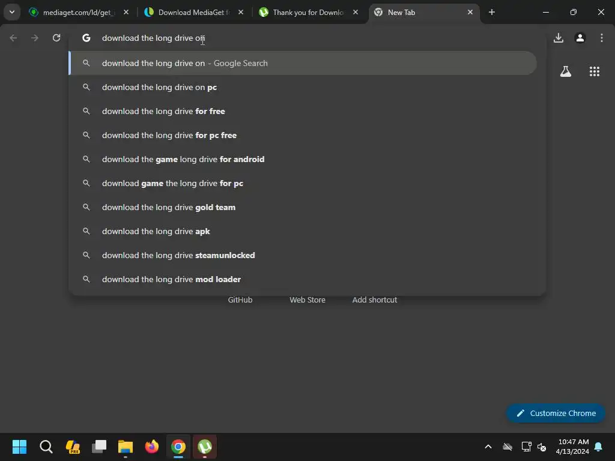
Task: Choose suggestion 'download the long drive for free'
Action: point(303,111)
